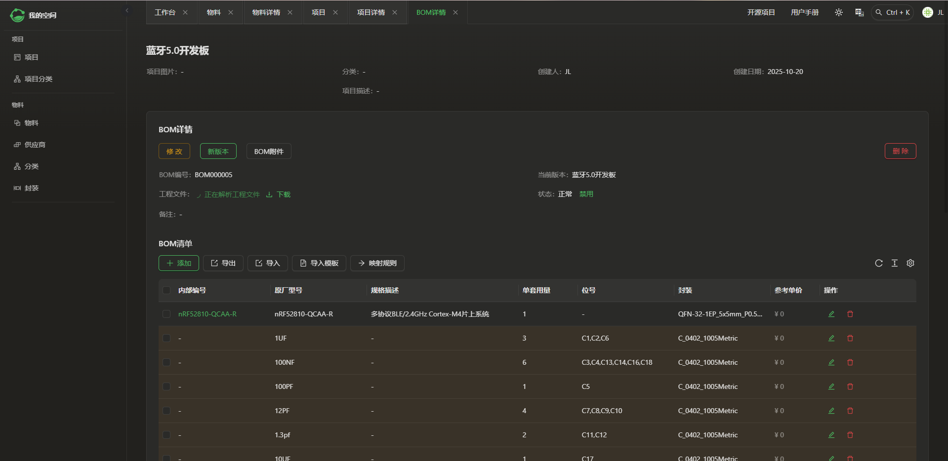Viewport: 948px width, 461px height.
Task: Click the refresh icon above BOM table
Action: [x=878, y=263]
